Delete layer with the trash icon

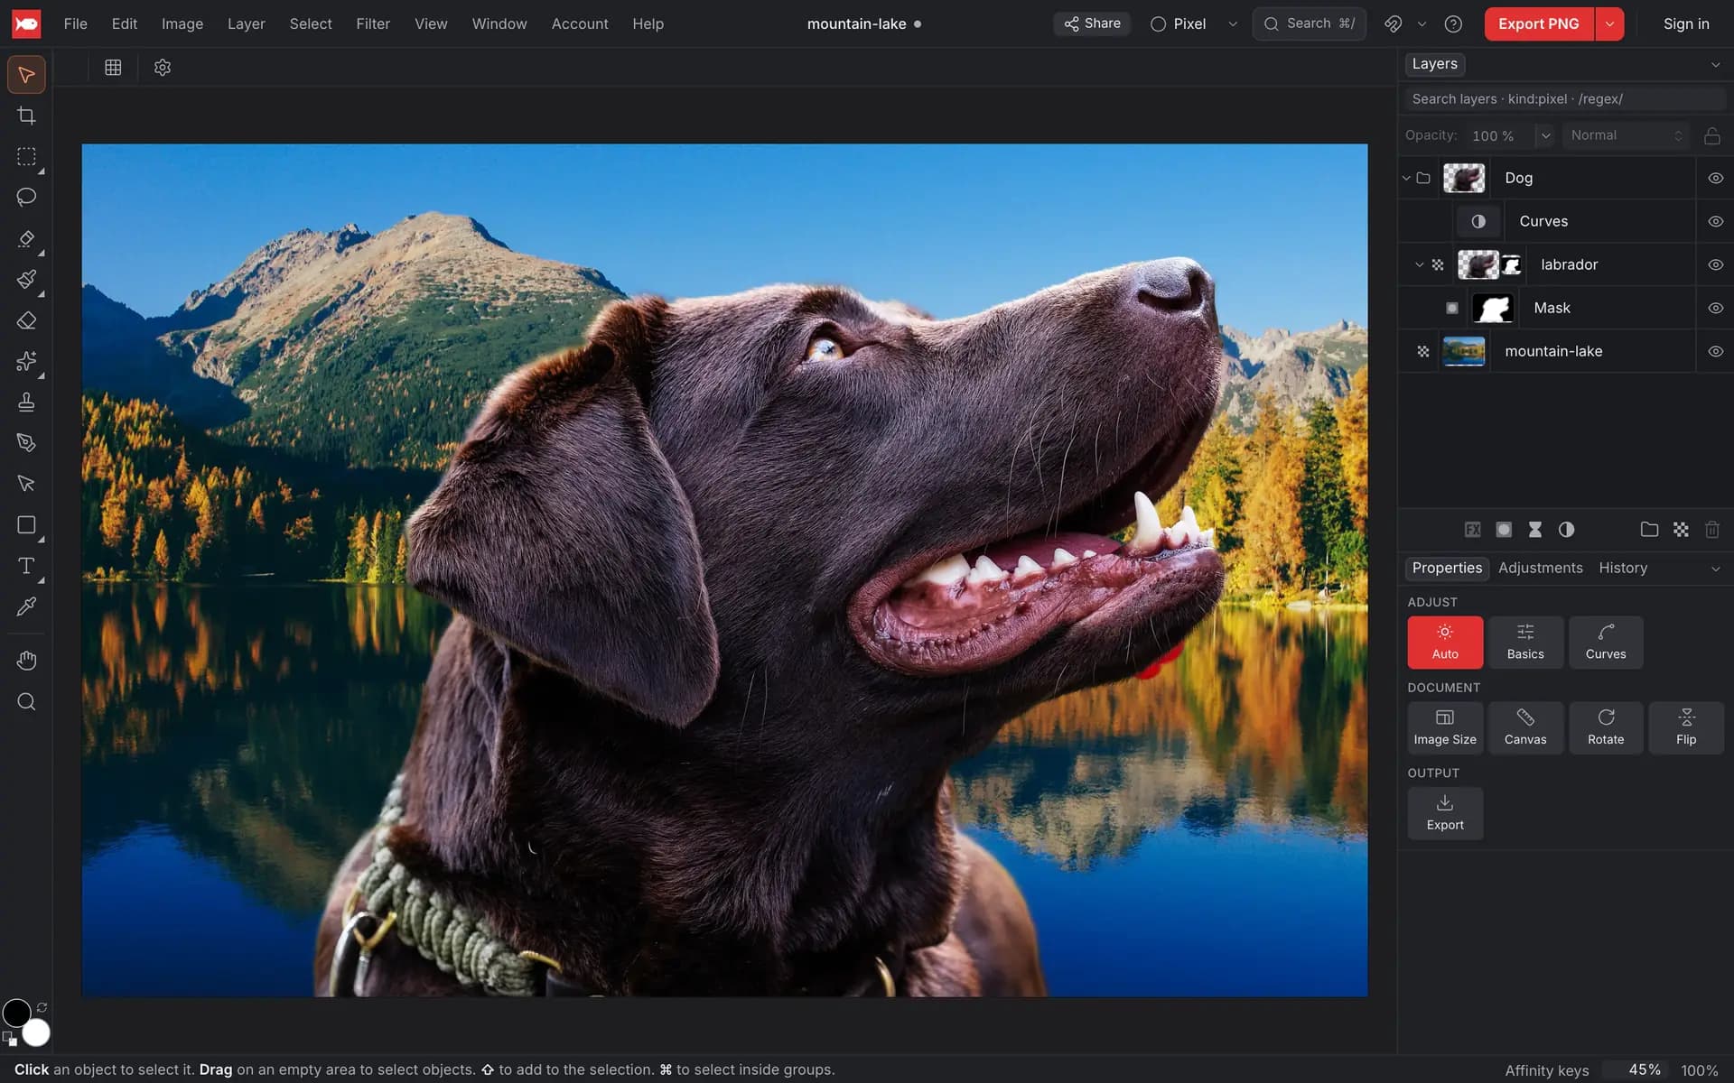coord(1711,530)
